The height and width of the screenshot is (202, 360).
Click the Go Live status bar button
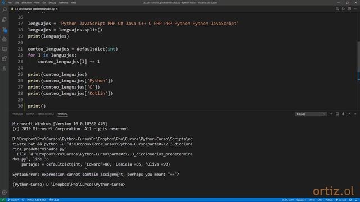click(x=341, y=200)
